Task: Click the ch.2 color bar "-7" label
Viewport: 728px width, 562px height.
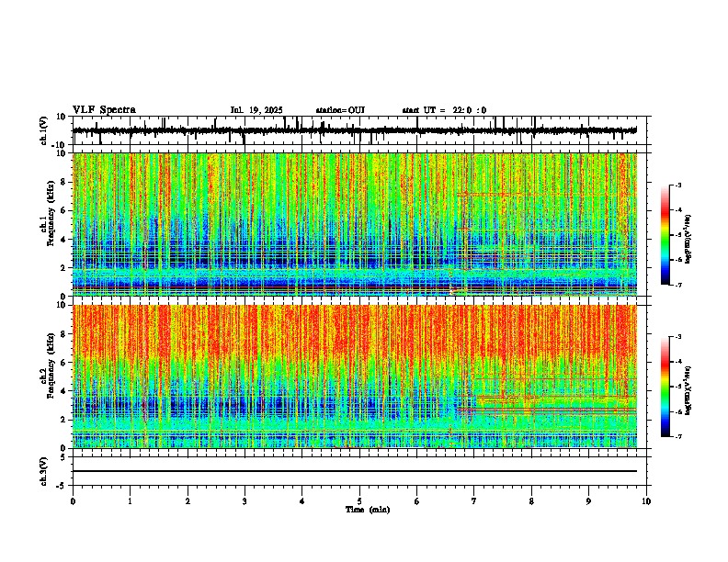Action: coord(678,436)
